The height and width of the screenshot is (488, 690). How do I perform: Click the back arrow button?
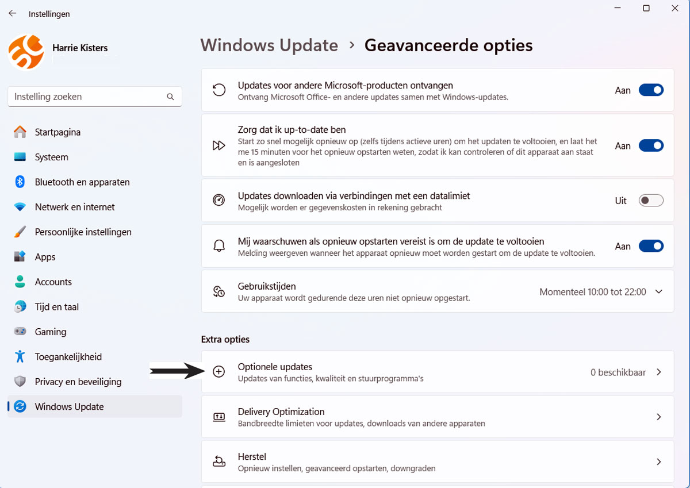click(x=11, y=13)
